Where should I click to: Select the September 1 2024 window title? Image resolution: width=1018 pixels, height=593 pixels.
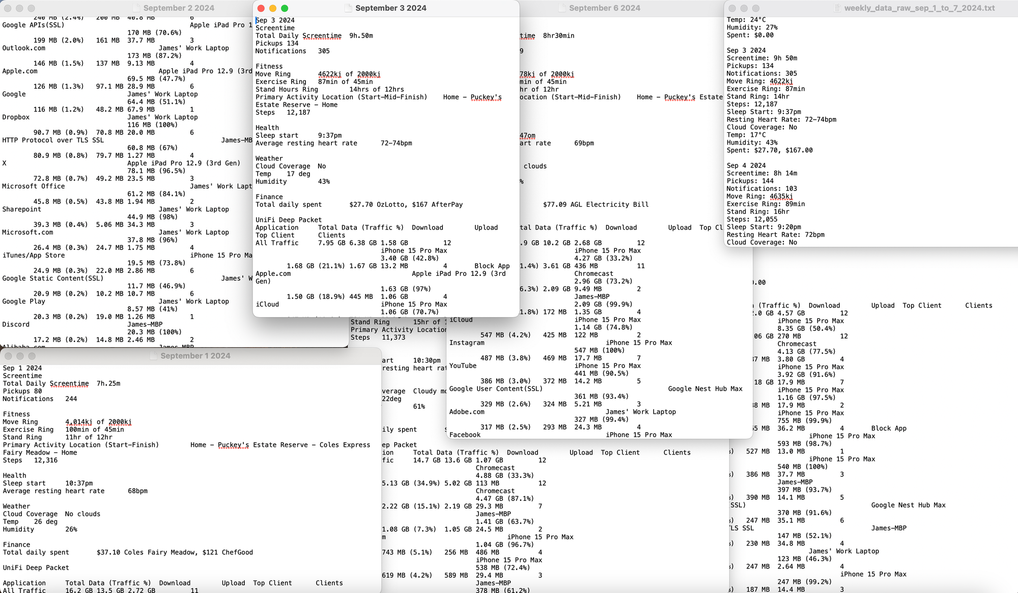[x=195, y=356]
